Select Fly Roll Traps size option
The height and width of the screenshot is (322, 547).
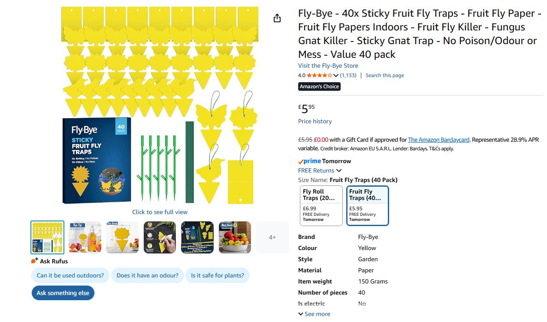pos(321,206)
